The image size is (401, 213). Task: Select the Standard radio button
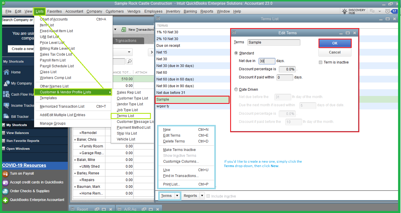tap(237, 54)
